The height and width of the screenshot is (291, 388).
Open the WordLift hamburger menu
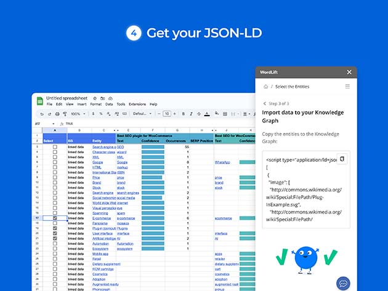point(347,87)
